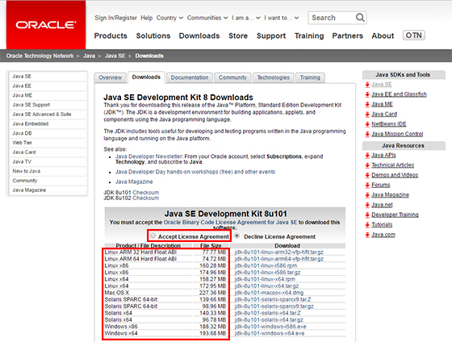Open the Developer Training resource link
Viewport: 452px width, 342px height.
click(x=395, y=215)
